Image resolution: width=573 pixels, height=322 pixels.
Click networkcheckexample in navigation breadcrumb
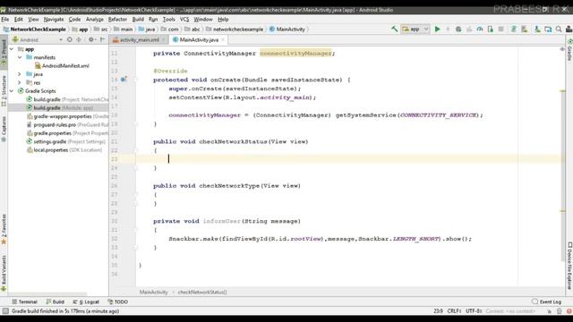[x=235, y=30]
